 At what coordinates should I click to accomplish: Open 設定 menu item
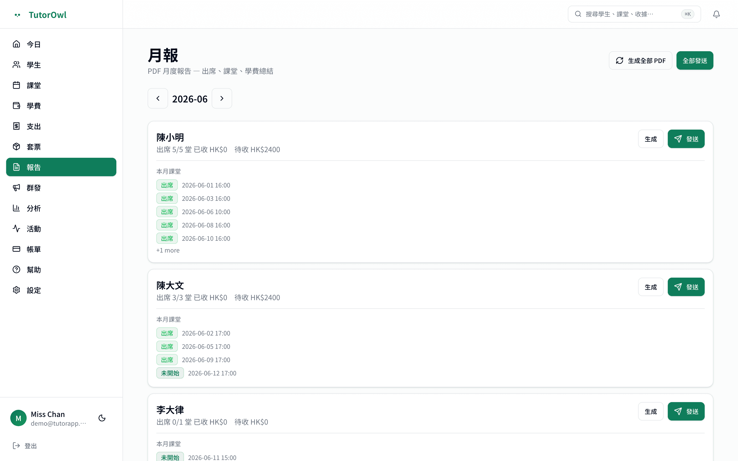tap(61, 290)
